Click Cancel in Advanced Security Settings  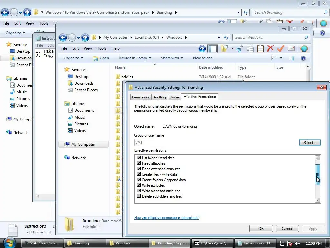[287, 228]
